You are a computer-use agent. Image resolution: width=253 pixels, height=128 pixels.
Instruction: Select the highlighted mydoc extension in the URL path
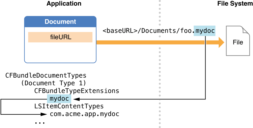(205, 31)
